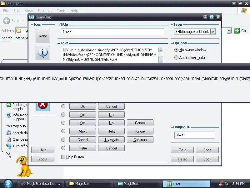Click the Turn off animated character icon
Image resolution: width=250 pixels, height=188 pixels.
[x=9, y=146]
